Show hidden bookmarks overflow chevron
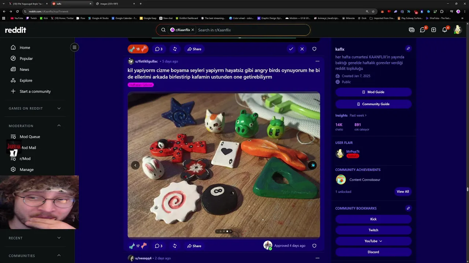The image size is (469, 263). [462, 18]
